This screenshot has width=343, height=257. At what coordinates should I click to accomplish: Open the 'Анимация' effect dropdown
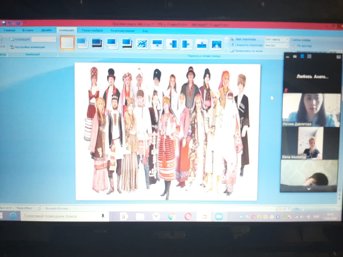tap(44, 39)
